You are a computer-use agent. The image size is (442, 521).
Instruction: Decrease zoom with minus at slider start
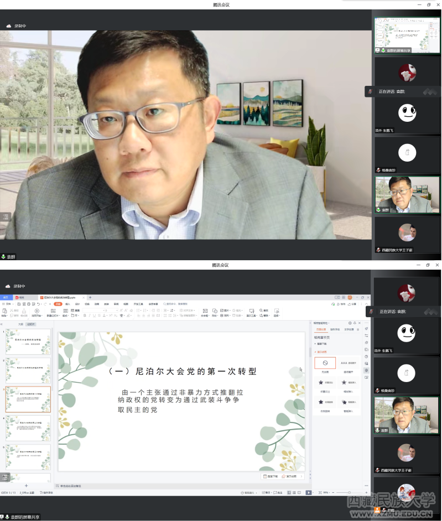click(333, 492)
